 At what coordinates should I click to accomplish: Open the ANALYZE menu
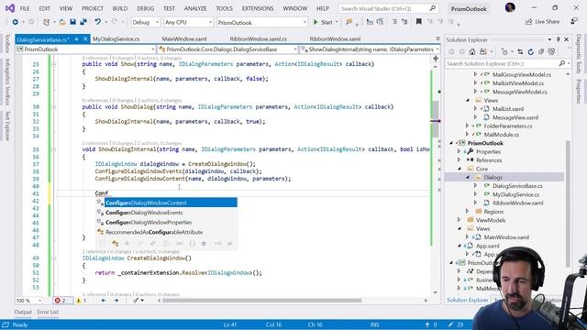coord(195,8)
